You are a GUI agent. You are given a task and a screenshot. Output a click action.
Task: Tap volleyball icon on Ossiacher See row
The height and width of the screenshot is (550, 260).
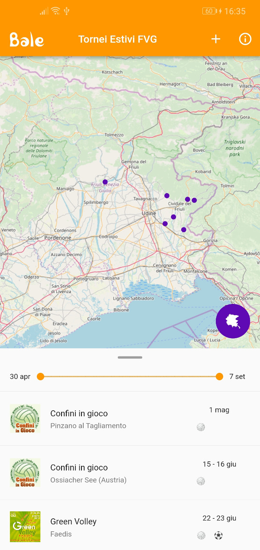[201, 481]
